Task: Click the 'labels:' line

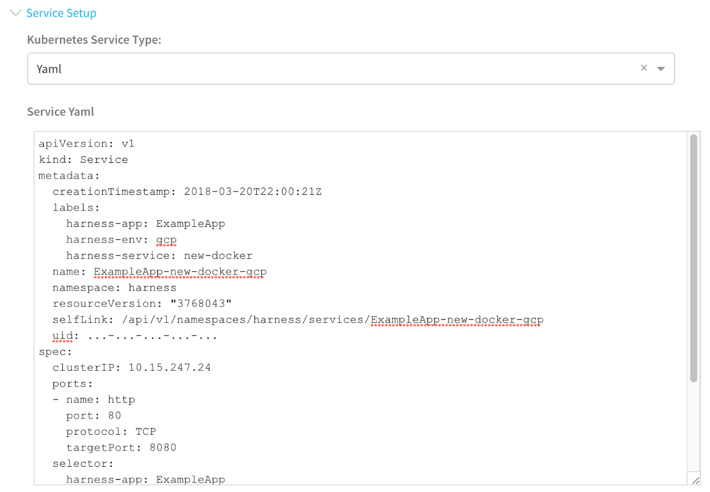Action: click(76, 208)
